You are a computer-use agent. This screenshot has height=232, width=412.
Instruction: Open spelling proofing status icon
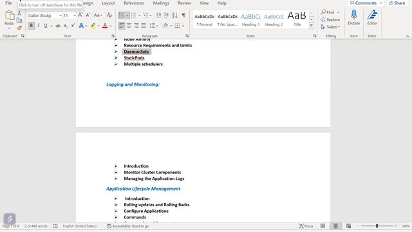(x=55, y=226)
